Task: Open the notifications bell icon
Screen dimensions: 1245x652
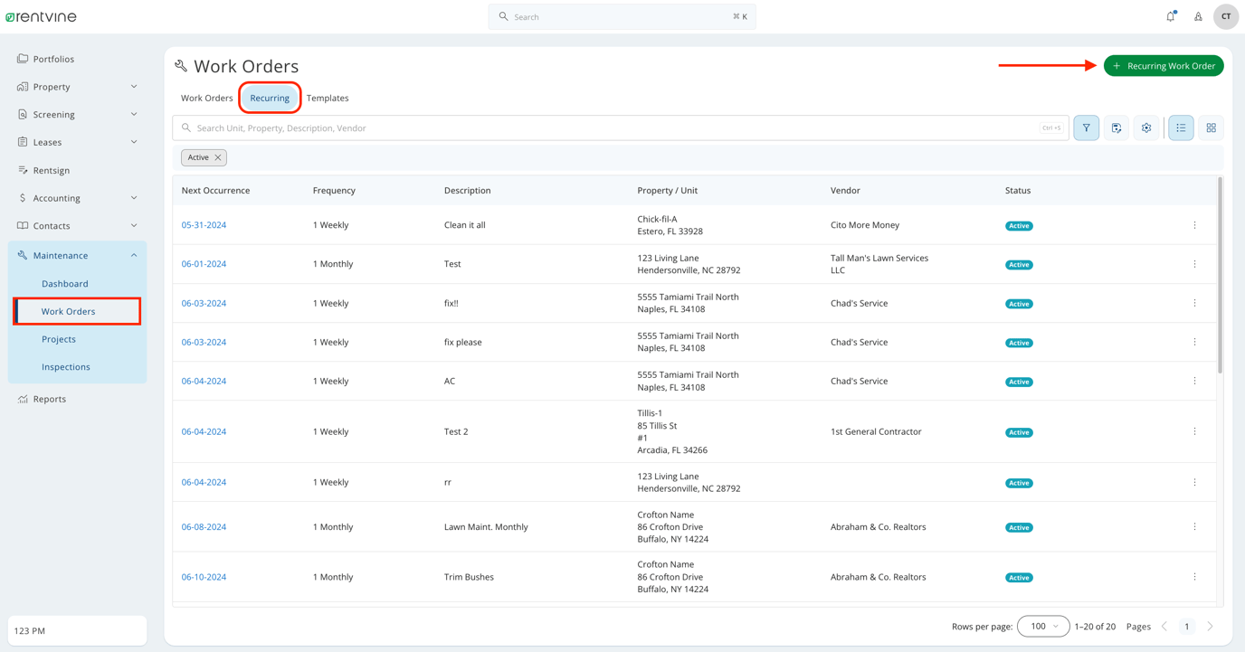Action: (1169, 16)
